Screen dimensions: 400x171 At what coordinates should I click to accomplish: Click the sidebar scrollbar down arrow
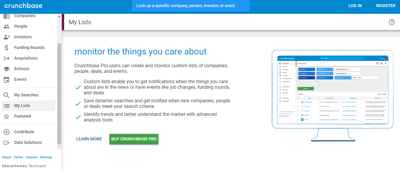point(59,147)
